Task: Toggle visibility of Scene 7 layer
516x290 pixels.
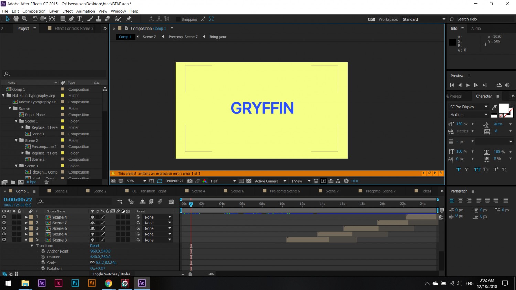Action: (4, 223)
